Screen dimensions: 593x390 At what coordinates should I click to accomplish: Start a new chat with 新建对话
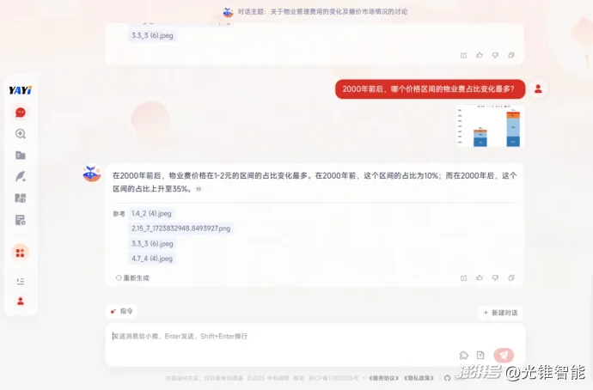(500, 313)
